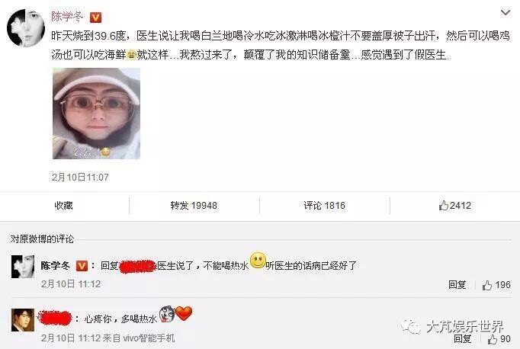Image resolution: width=520 pixels, height=349 pixels.
Task: Click 收藏 to bookmark the post
Action: [64, 206]
